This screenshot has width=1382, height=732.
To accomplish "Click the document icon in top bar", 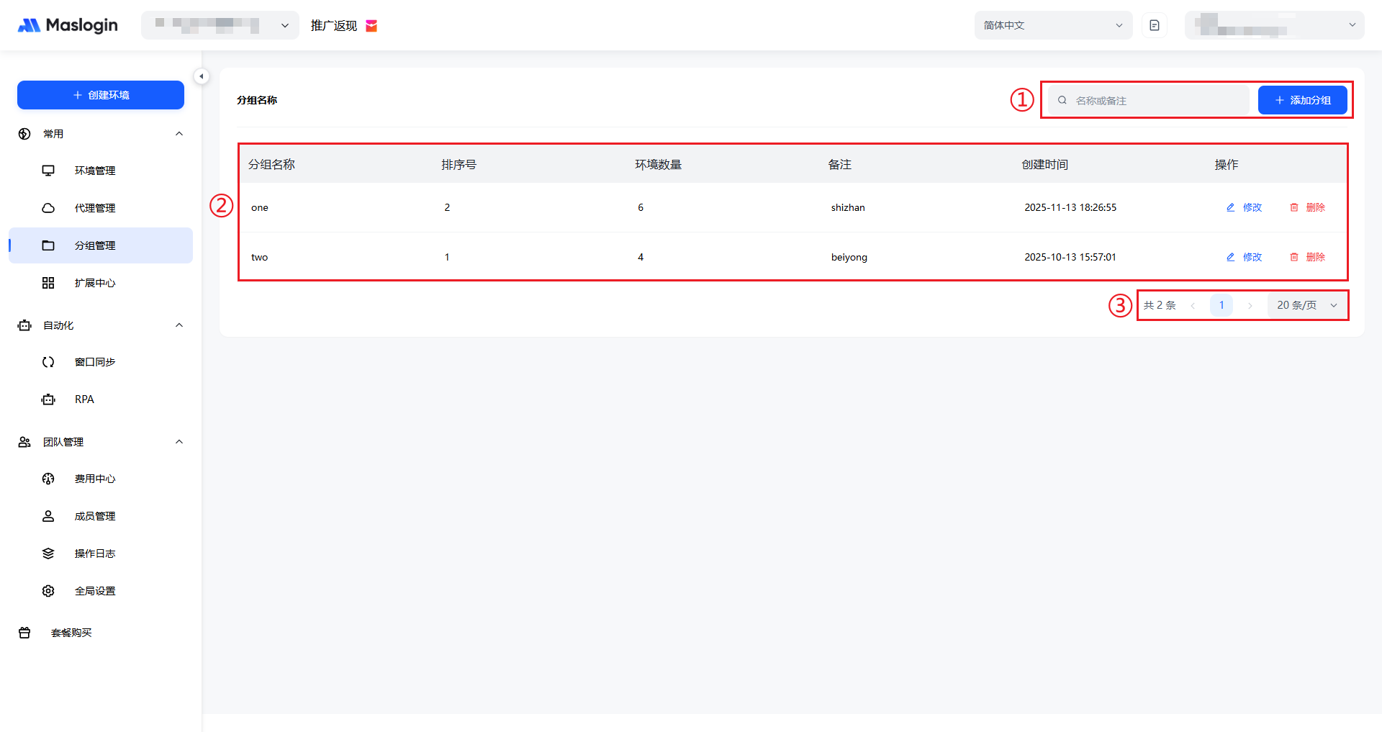I will (x=1155, y=25).
